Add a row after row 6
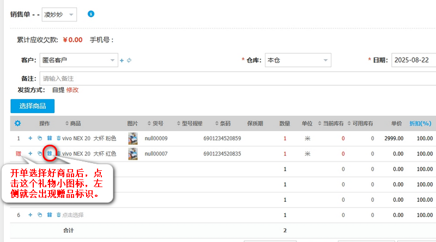Image resolution: width=436 pixels, height=242 pixels. tap(31, 215)
